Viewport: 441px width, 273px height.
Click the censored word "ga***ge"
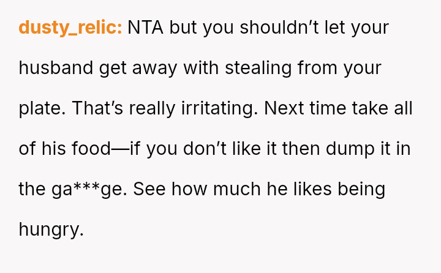pos(87,189)
